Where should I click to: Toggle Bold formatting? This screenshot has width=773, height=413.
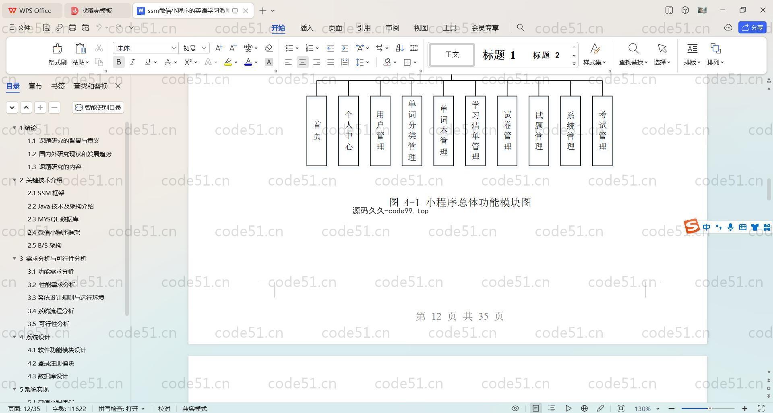[x=118, y=62]
